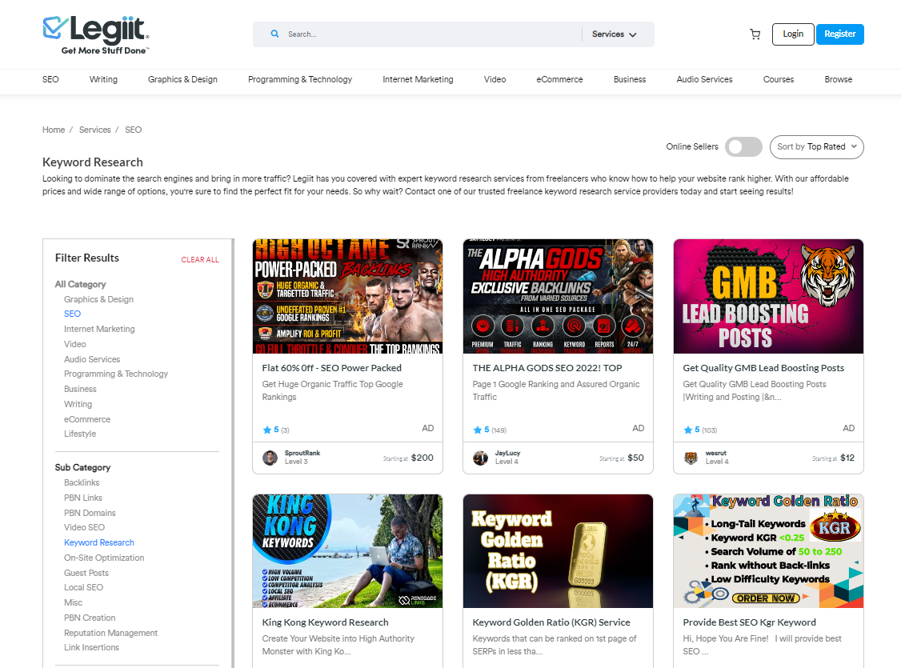The image size is (901, 668).
Task: Open the Keyword Golden Ratio KGR list thumbnail
Action: pos(768,551)
